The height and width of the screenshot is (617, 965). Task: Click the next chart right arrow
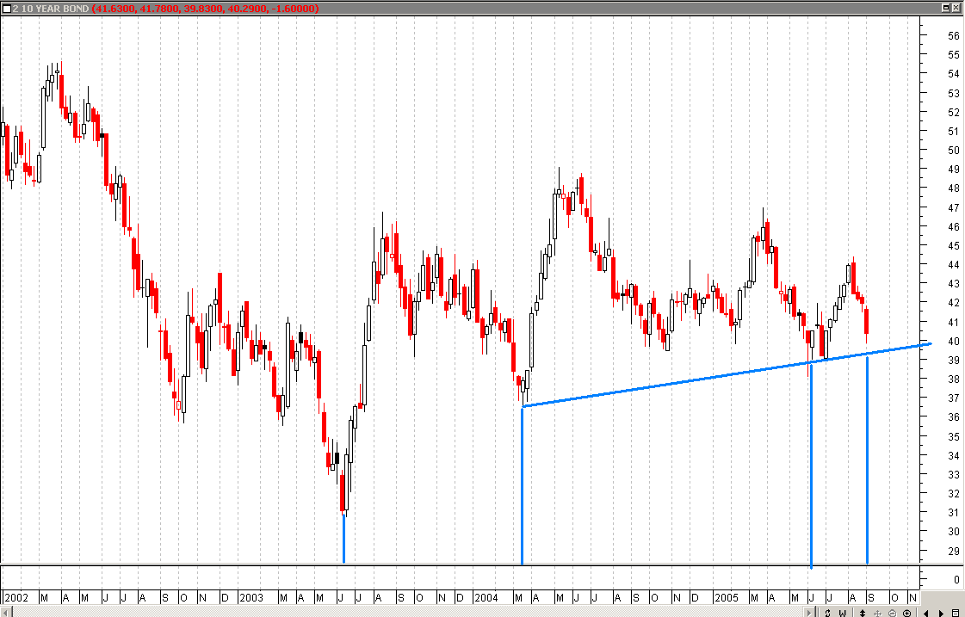(x=941, y=613)
